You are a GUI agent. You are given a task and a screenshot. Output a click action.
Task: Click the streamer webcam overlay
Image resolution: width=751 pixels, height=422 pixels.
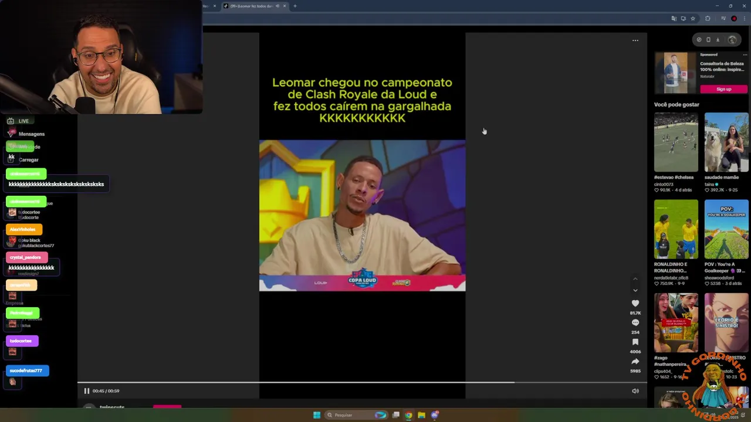pos(101,57)
